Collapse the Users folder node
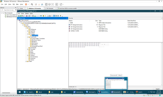 pyautogui.click(x=25, y=27)
